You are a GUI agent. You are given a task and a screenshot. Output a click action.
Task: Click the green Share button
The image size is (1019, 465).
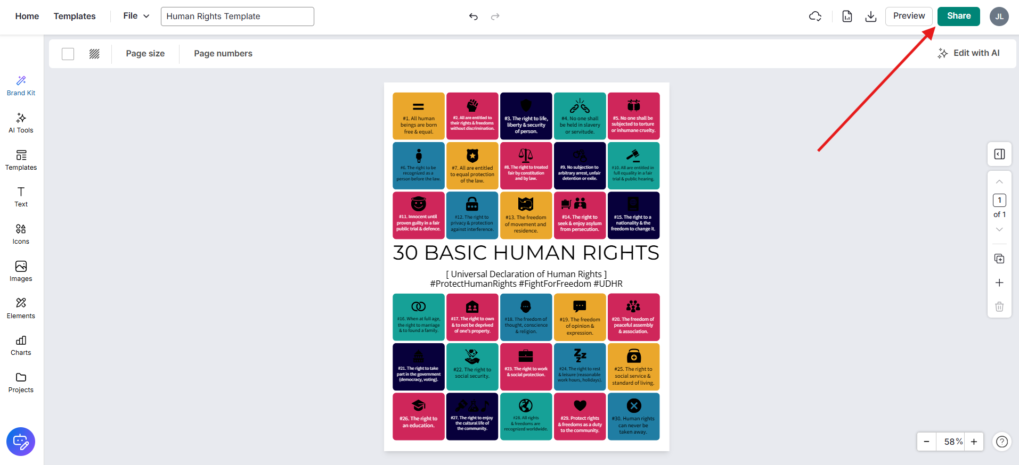tap(958, 16)
